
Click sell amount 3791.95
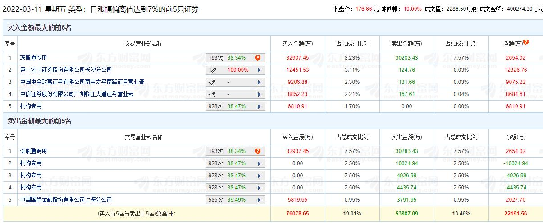pos(406,199)
